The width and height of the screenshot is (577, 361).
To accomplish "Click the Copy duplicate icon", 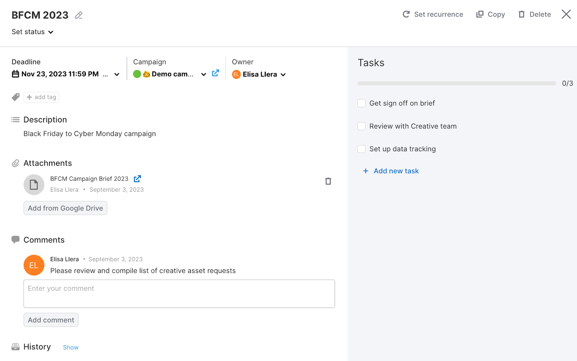I will pos(480,14).
